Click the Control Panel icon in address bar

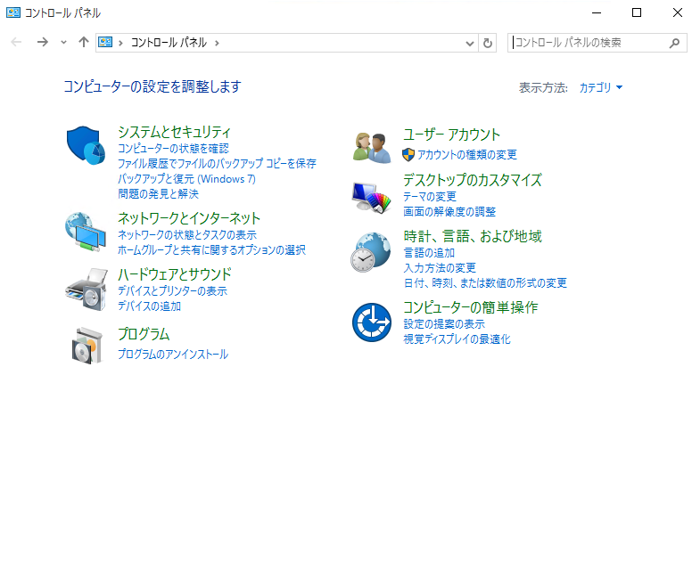click(x=105, y=43)
